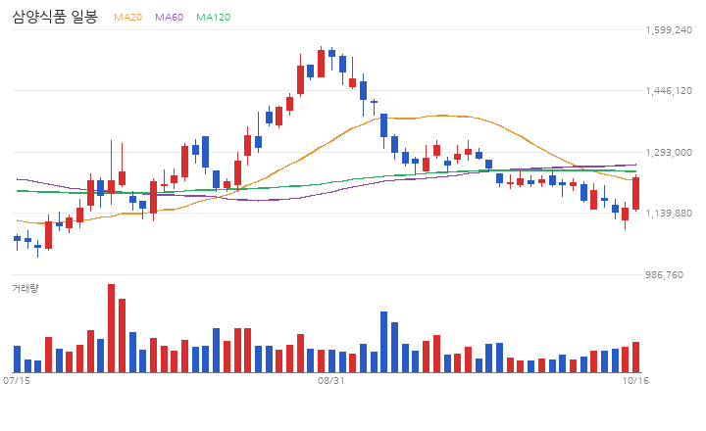Click the tallest red volume bar
The image size is (706, 431).
[x=111, y=328]
